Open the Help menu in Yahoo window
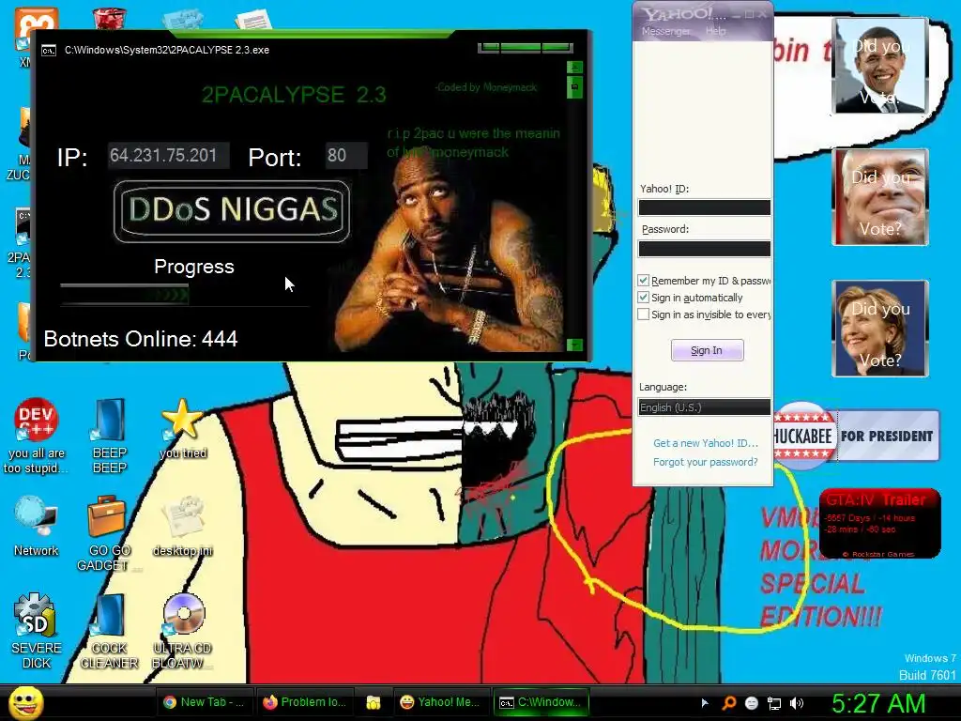Image resolution: width=961 pixels, height=721 pixels. [715, 31]
